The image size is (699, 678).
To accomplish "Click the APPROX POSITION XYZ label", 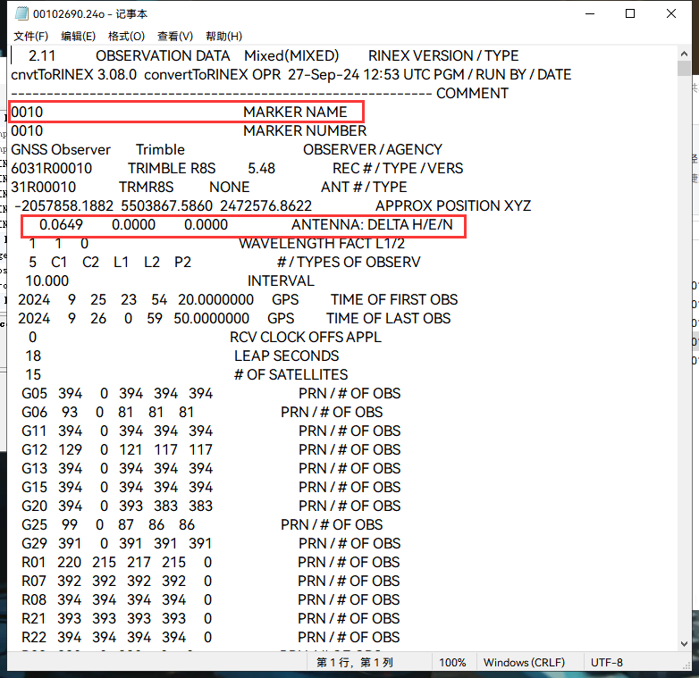I will tap(453, 205).
